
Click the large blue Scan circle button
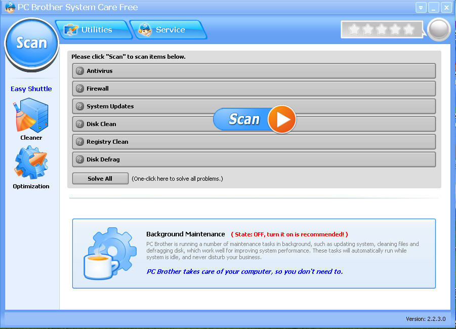[x=31, y=44]
